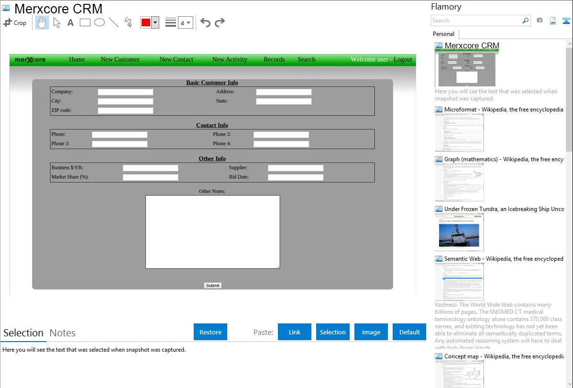Screen dimensions: 573x388
Task: Click the City input field
Action: tap(125, 101)
